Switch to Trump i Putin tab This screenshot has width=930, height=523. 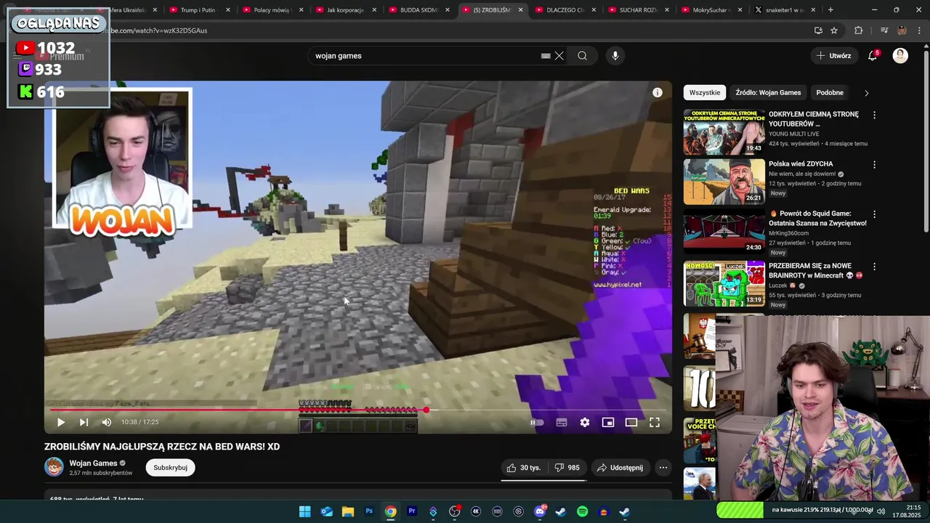tap(198, 10)
